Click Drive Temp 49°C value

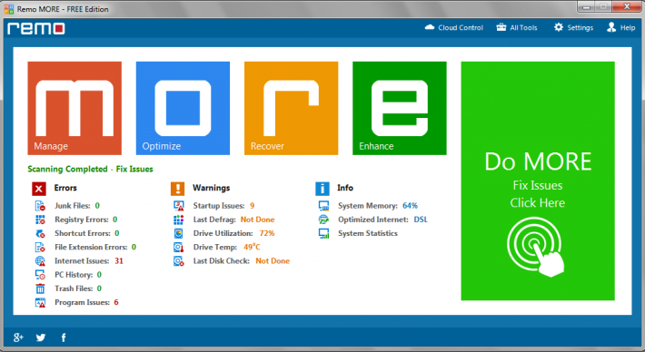pyautogui.click(x=252, y=248)
